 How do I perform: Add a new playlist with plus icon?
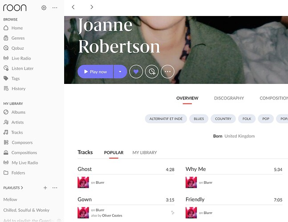coord(45,188)
